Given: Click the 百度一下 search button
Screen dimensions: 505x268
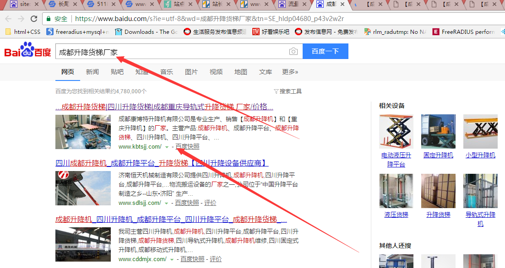Looking at the screenshot, I should 325,51.
